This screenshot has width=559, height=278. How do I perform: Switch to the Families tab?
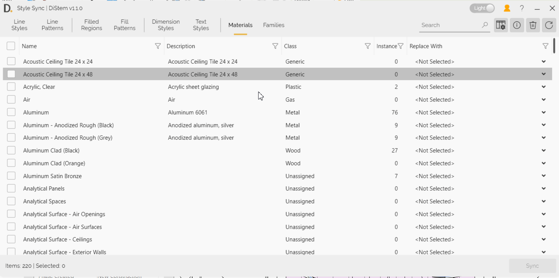tap(274, 25)
